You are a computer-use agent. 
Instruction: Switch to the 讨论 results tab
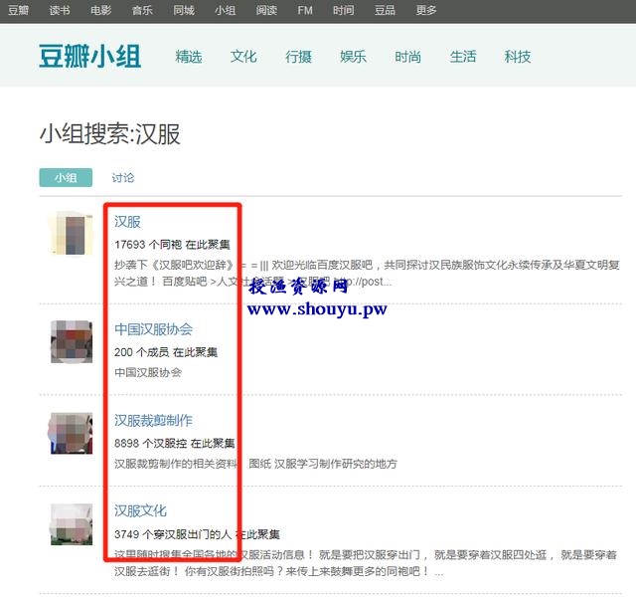[123, 177]
